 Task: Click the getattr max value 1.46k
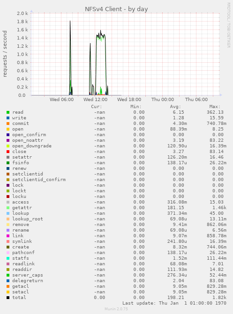click(x=219, y=208)
